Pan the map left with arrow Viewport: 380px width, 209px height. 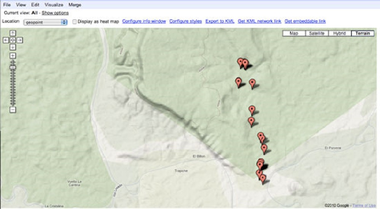coord(6,40)
